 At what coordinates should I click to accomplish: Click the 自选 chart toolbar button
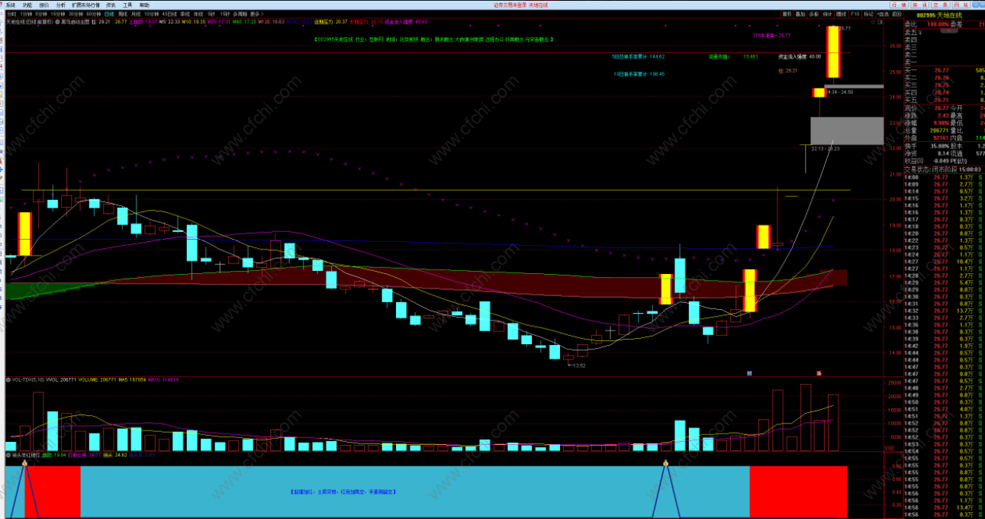tap(883, 14)
